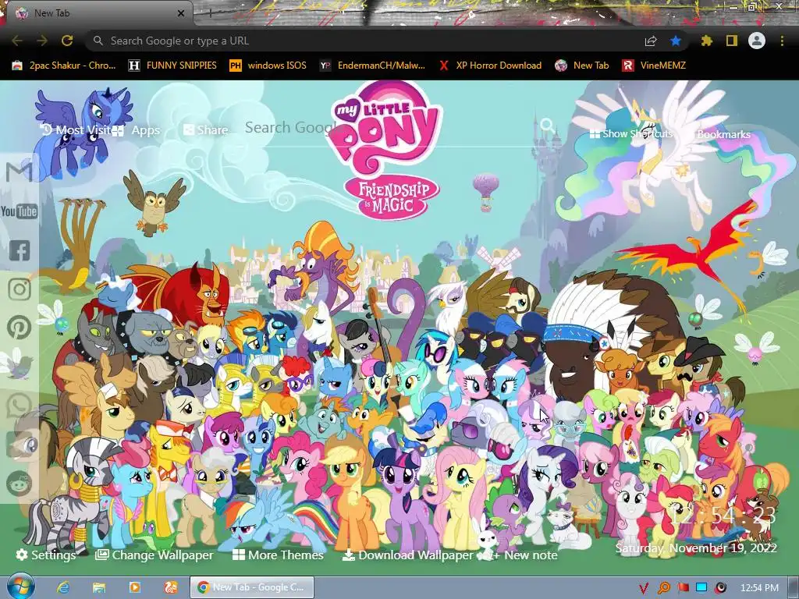Toggle Show Shortcuts on the page
This screenshot has height=599, width=799.
pos(631,133)
